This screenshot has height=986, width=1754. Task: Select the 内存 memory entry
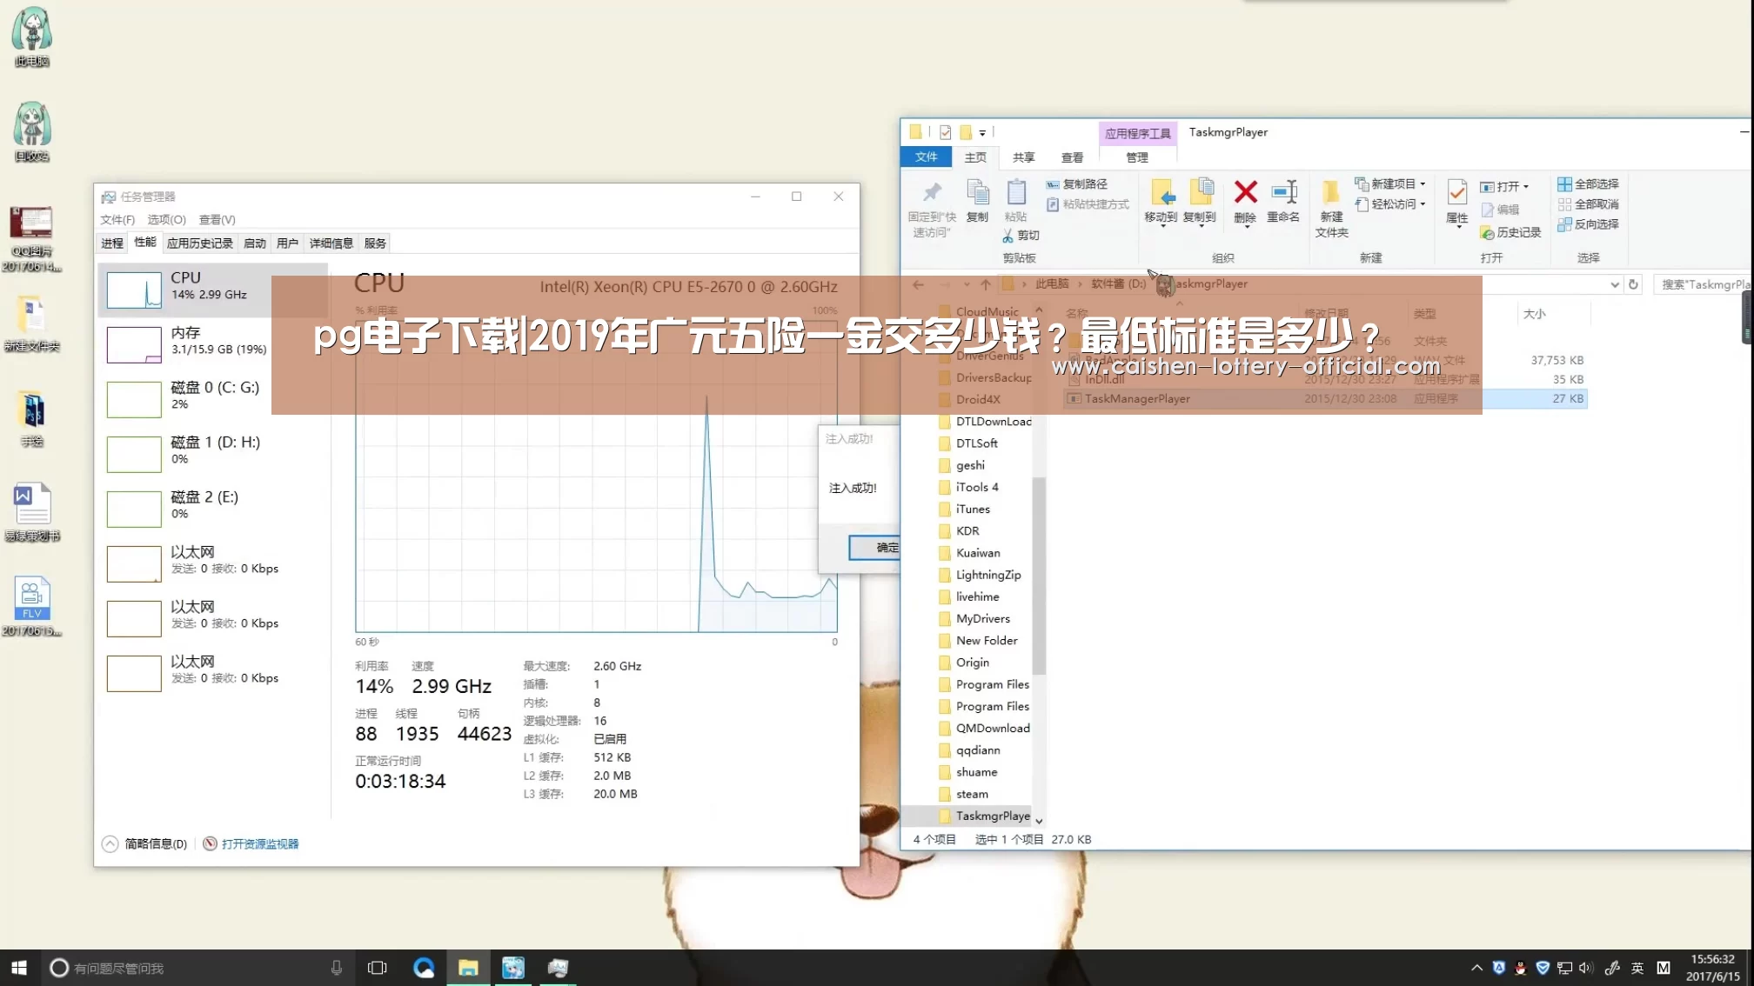pos(212,344)
